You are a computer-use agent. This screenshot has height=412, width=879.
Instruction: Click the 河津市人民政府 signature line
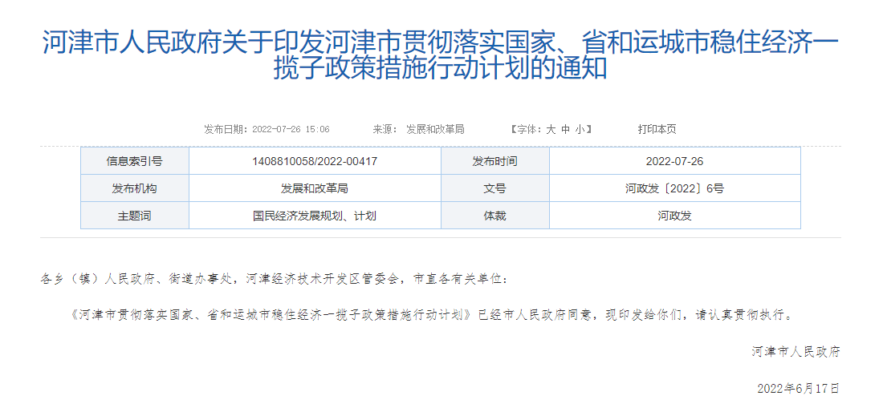pos(796,352)
